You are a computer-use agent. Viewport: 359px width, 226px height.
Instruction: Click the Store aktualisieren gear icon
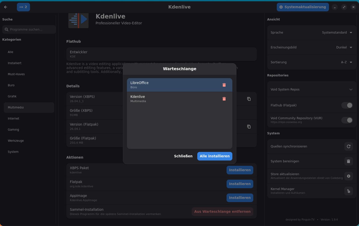tap(349, 176)
